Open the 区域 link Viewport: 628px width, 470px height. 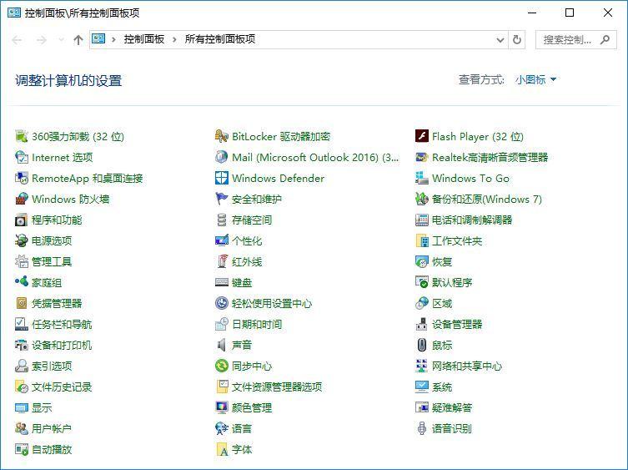pos(442,303)
